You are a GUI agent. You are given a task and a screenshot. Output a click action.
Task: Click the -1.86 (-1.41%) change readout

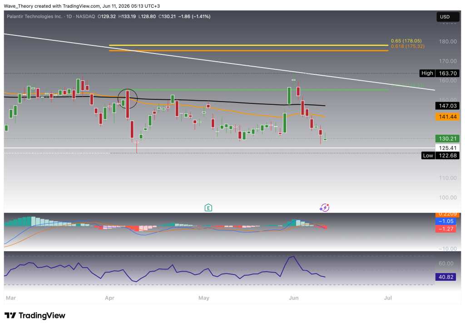tap(194, 17)
